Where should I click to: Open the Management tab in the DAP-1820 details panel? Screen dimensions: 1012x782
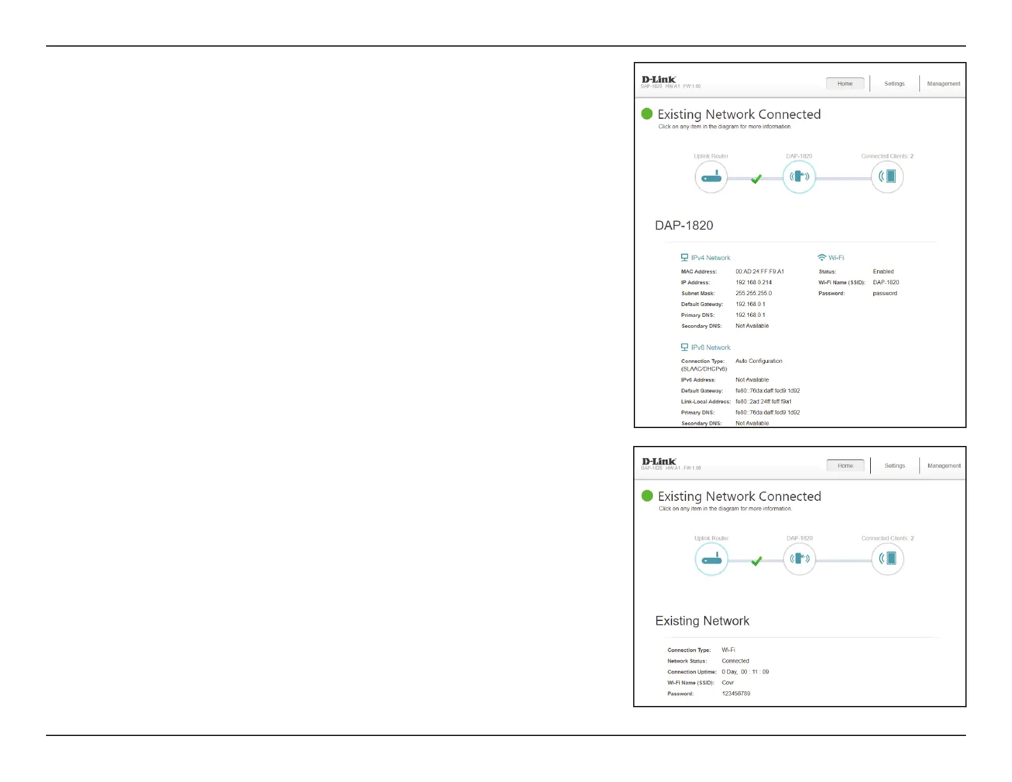coord(944,84)
